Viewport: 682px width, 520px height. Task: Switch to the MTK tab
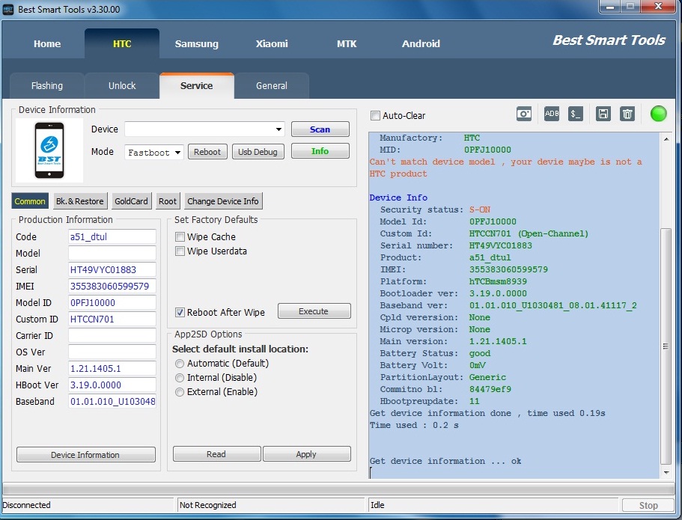pyautogui.click(x=346, y=44)
